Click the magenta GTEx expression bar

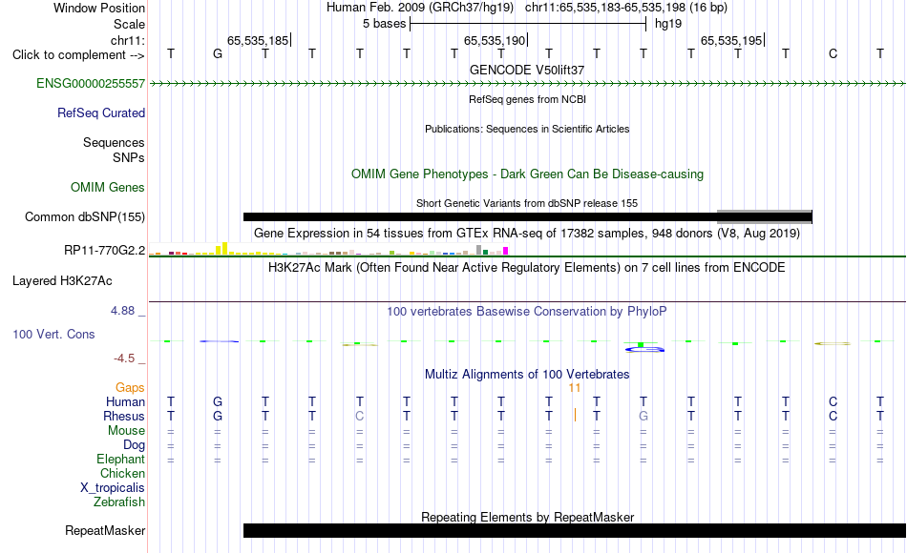[506, 252]
